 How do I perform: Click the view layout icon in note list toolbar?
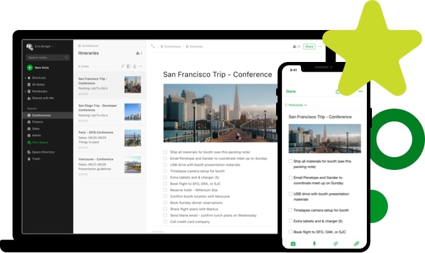128,66
